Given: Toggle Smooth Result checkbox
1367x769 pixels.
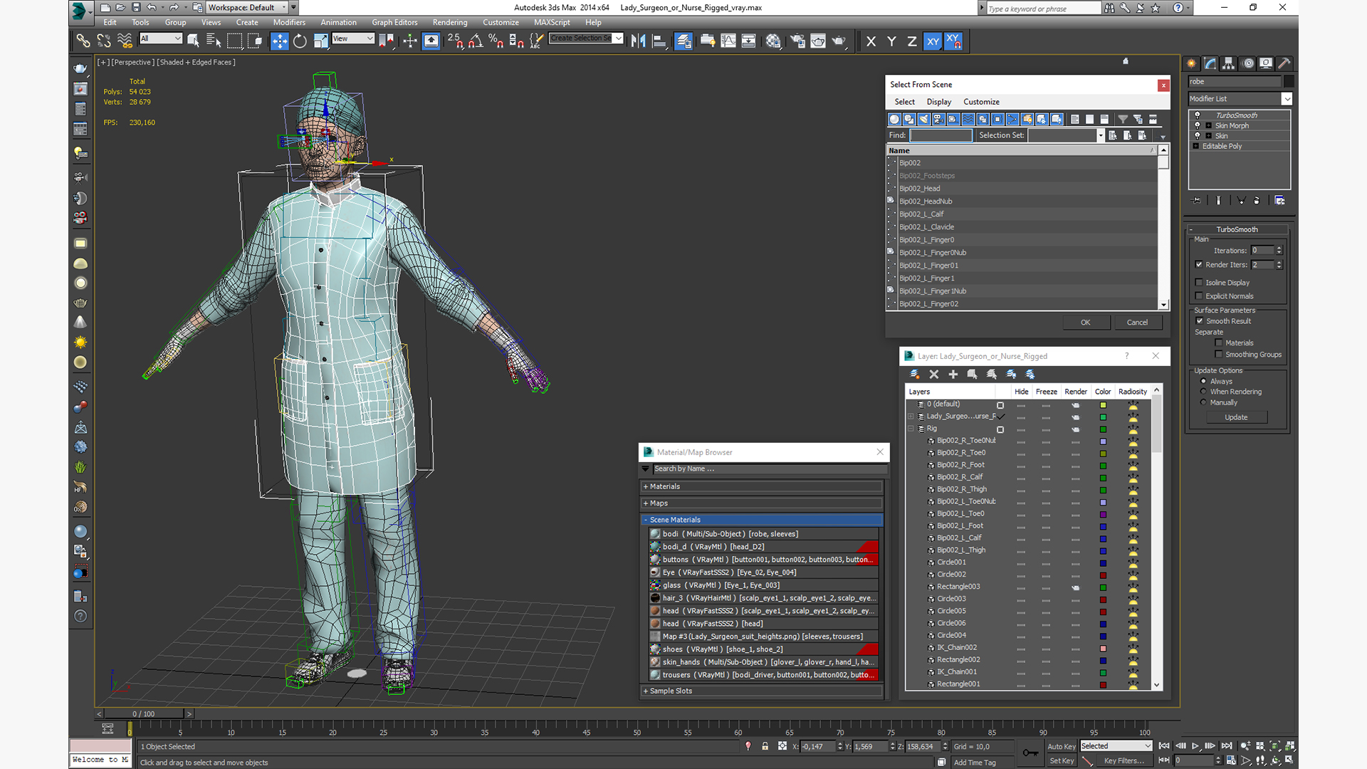Looking at the screenshot, I should click(x=1200, y=321).
